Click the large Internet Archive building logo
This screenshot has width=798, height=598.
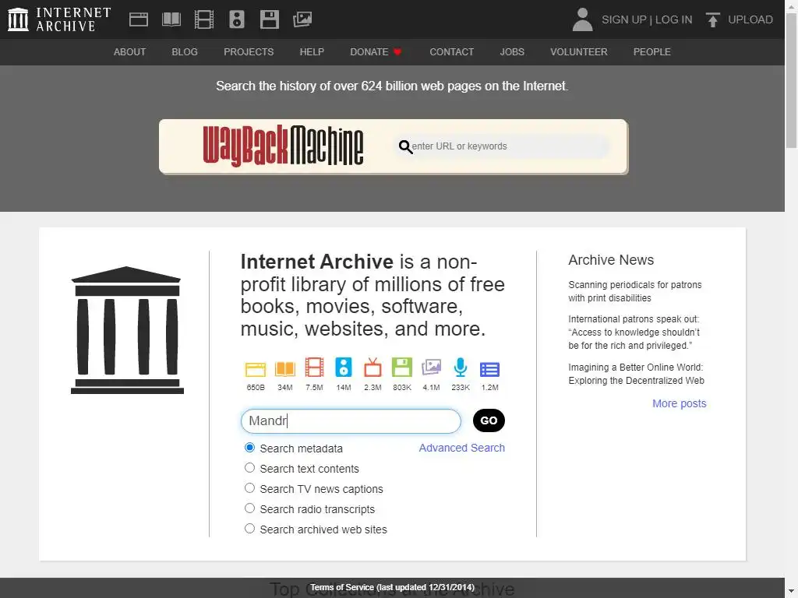127,330
